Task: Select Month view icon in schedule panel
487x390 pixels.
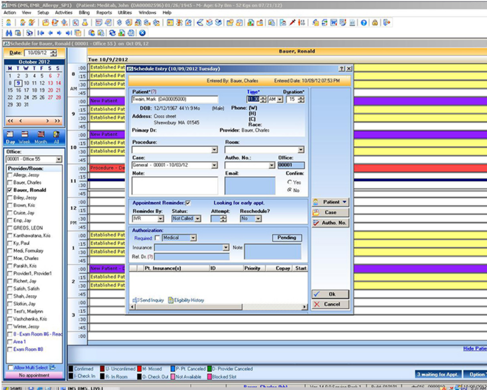Action: coord(41,137)
